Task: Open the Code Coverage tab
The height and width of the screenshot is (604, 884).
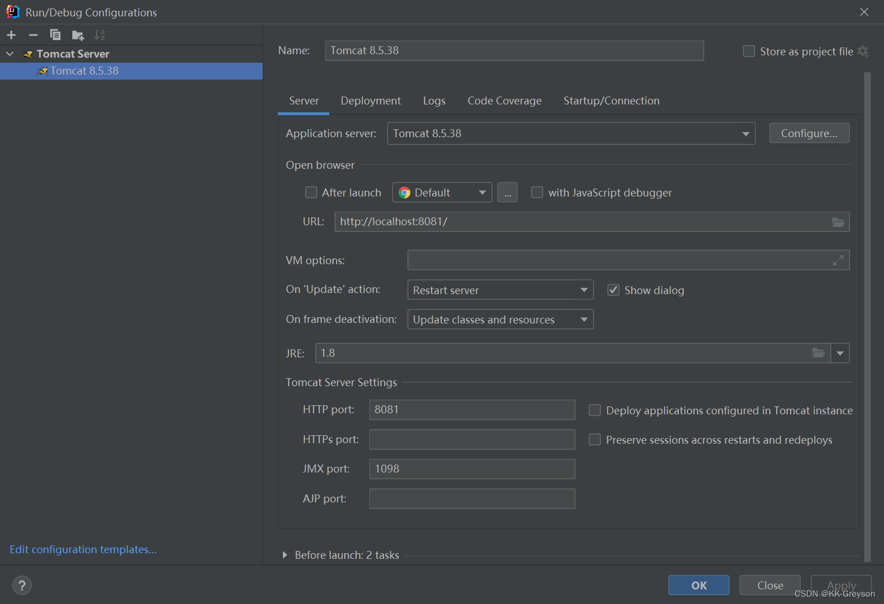Action: click(x=504, y=100)
